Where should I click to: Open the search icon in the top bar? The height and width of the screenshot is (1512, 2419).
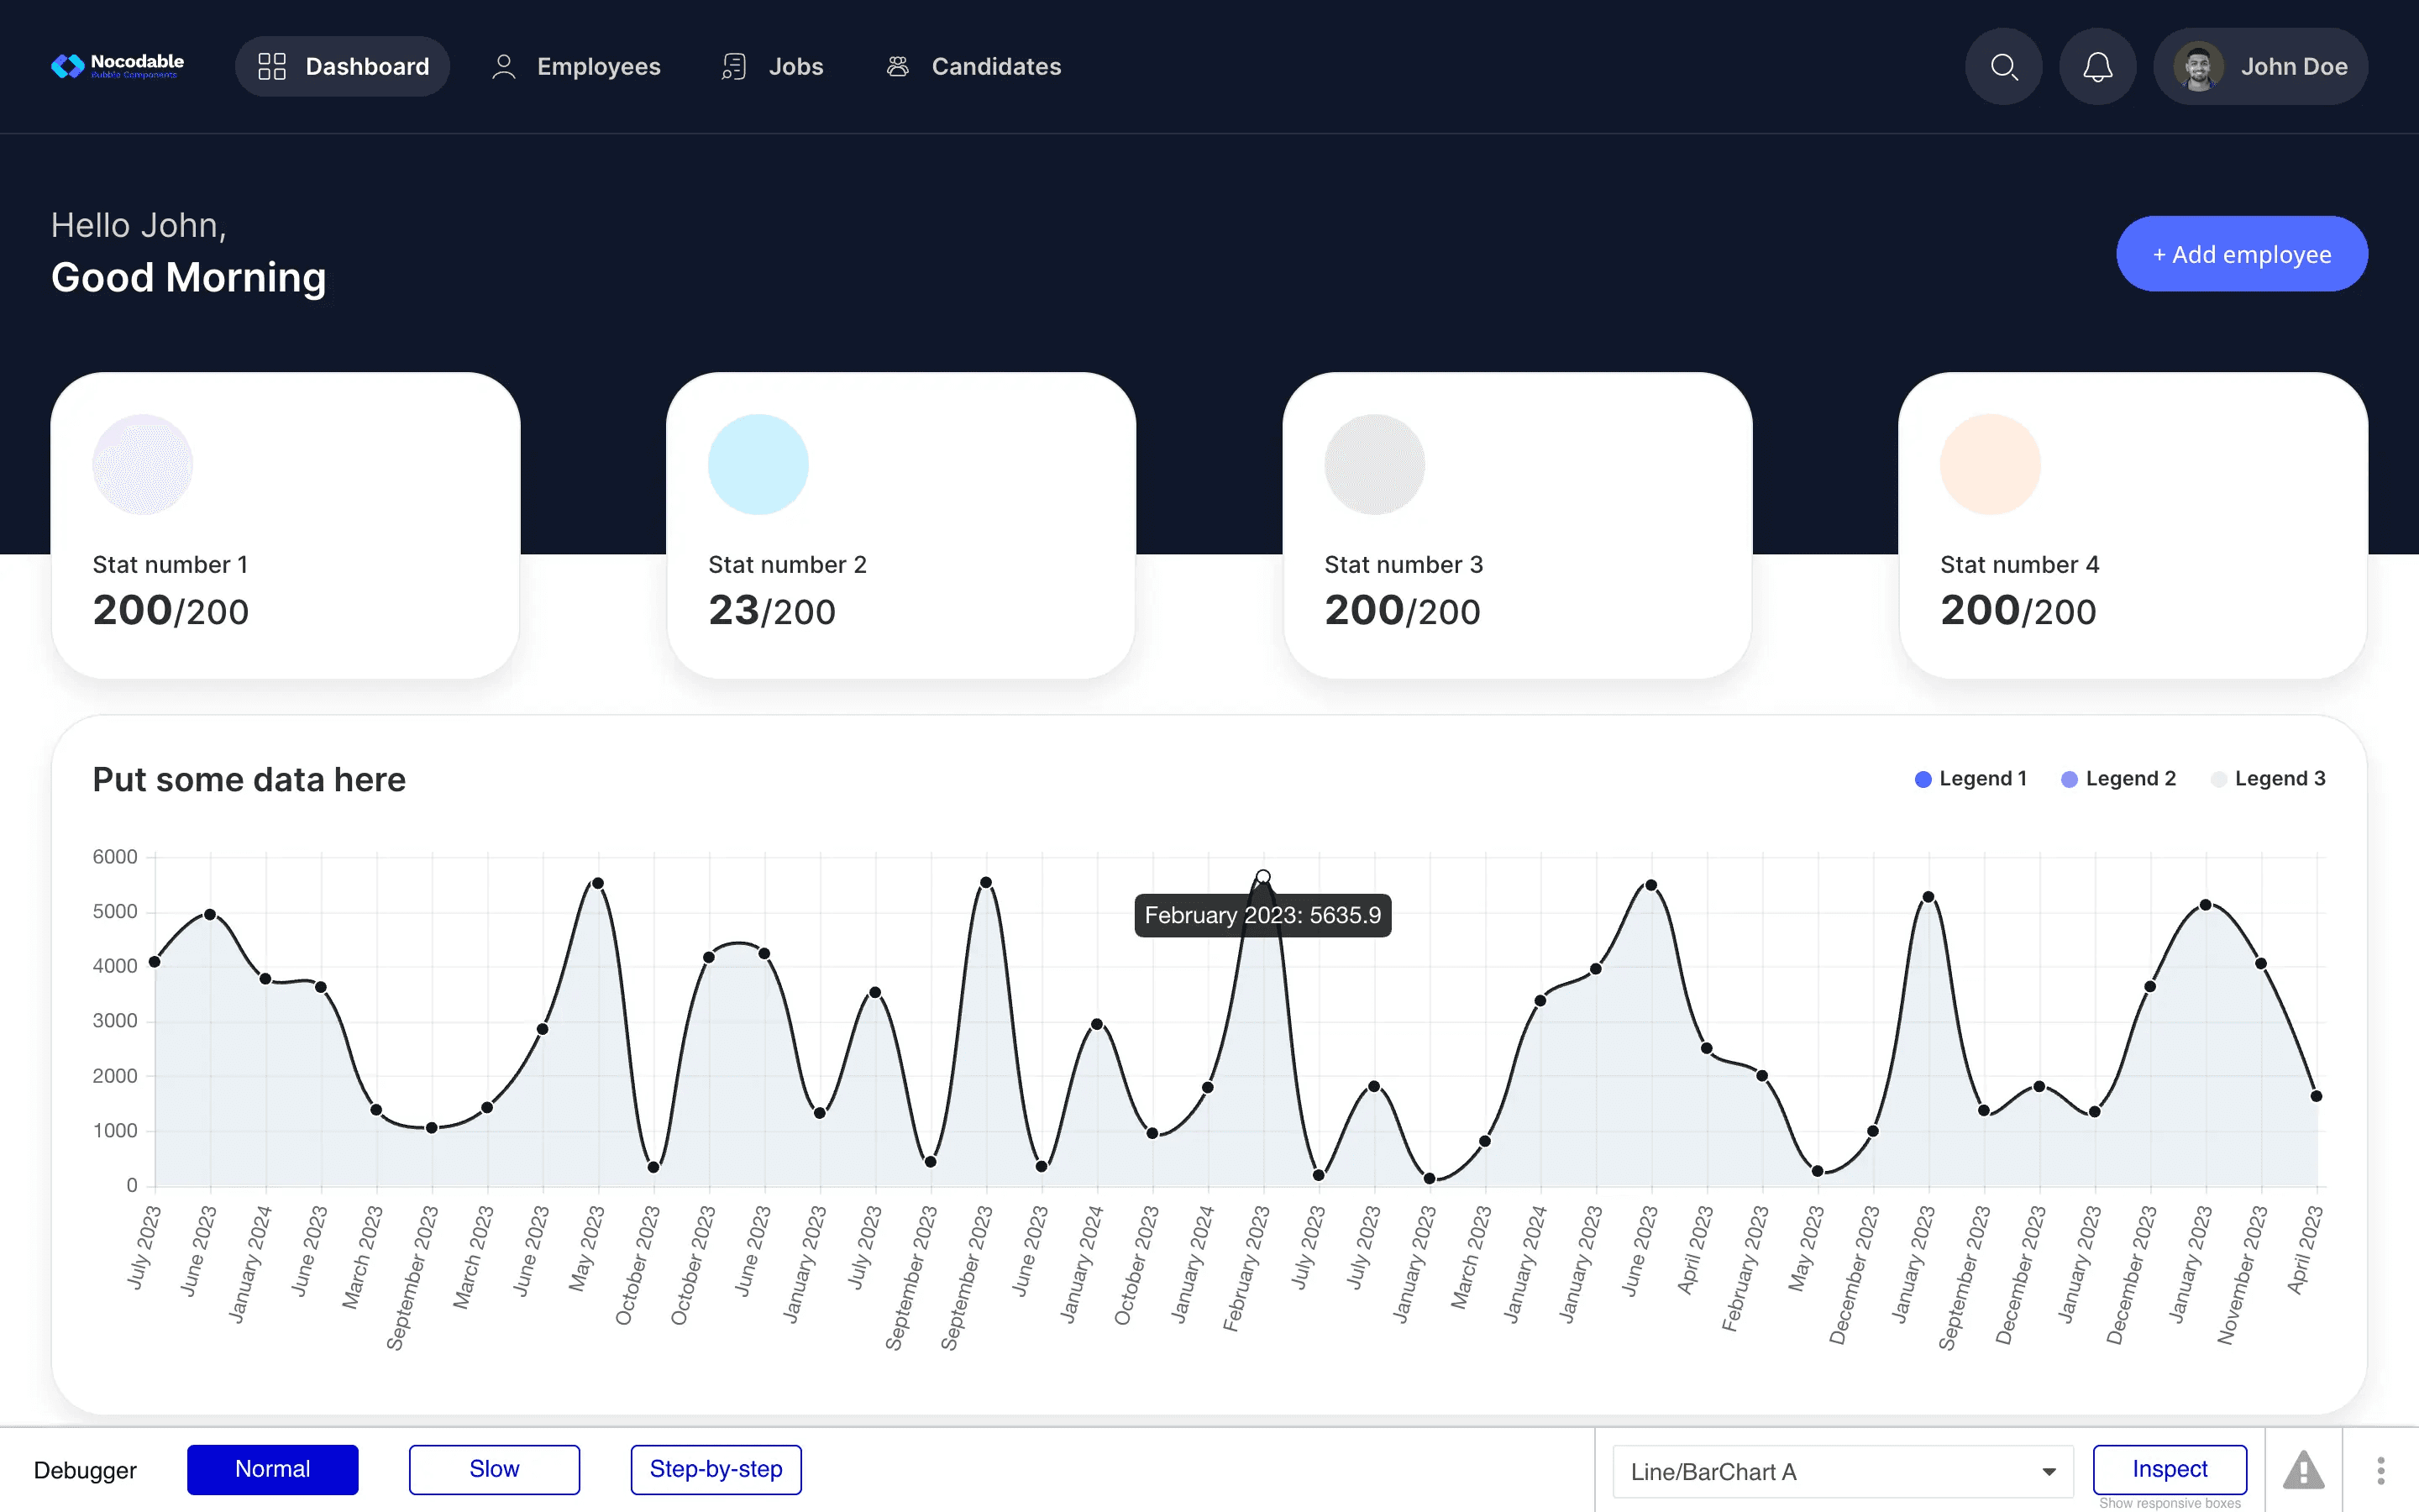point(2003,66)
